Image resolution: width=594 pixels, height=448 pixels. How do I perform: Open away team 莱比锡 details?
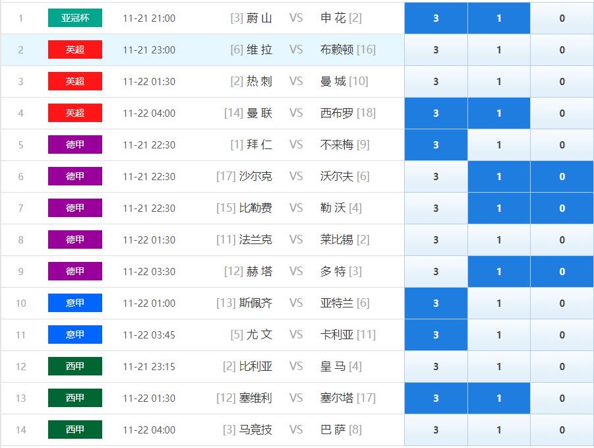336,240
